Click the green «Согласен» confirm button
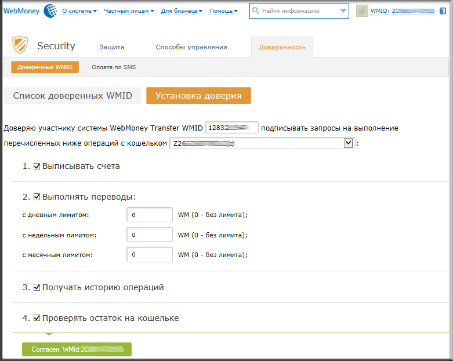Image resolution: width=453 pixels, height=361 pixels. [x=77, y=349]
